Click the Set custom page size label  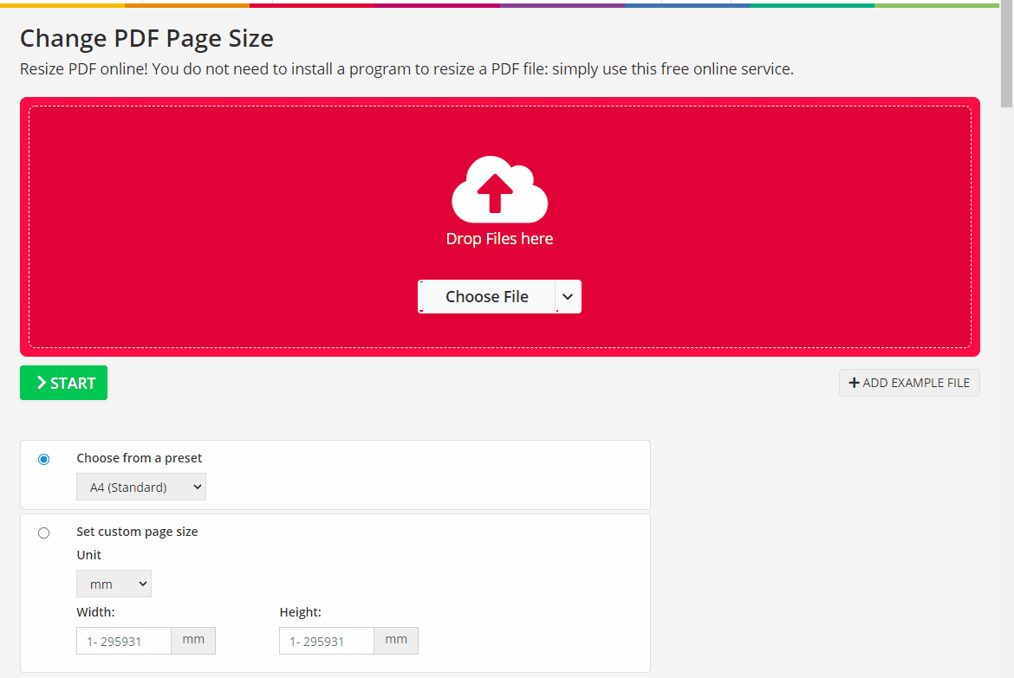pos(137,532)
